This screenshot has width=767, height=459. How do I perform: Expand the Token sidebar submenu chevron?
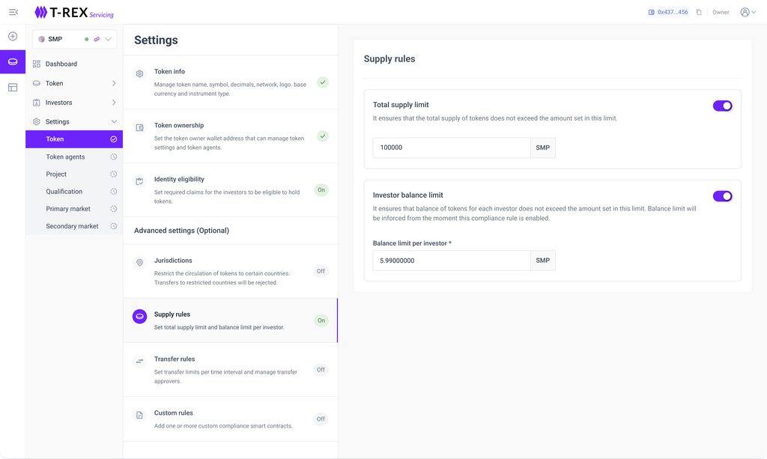click(x=114, y=83)
